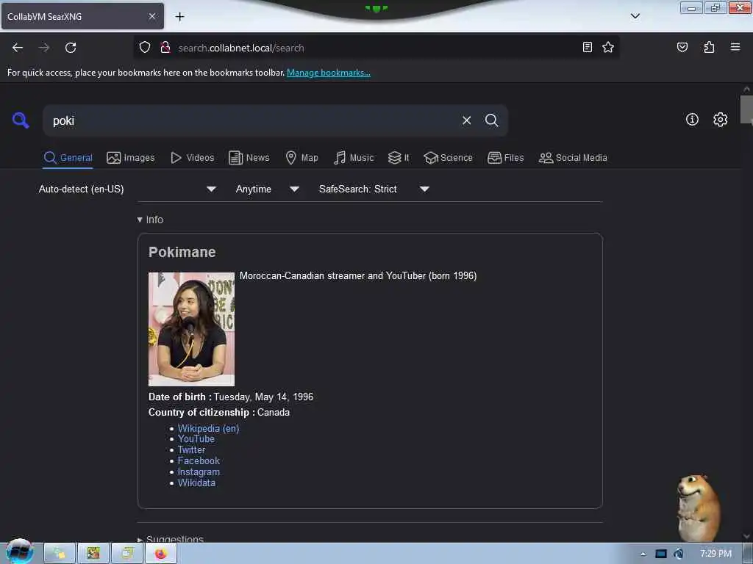Click the 'Date of birth' text line

230,397
